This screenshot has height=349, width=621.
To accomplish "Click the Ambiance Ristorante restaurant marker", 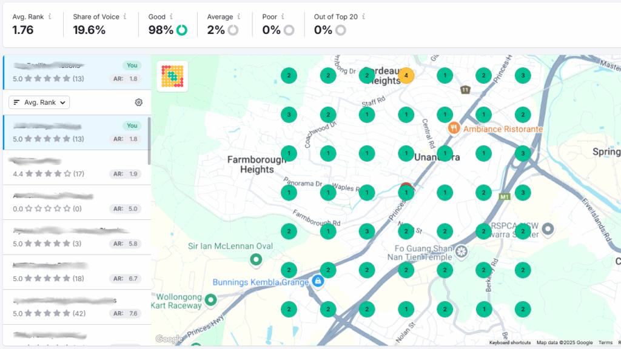I will click(454, 128).
